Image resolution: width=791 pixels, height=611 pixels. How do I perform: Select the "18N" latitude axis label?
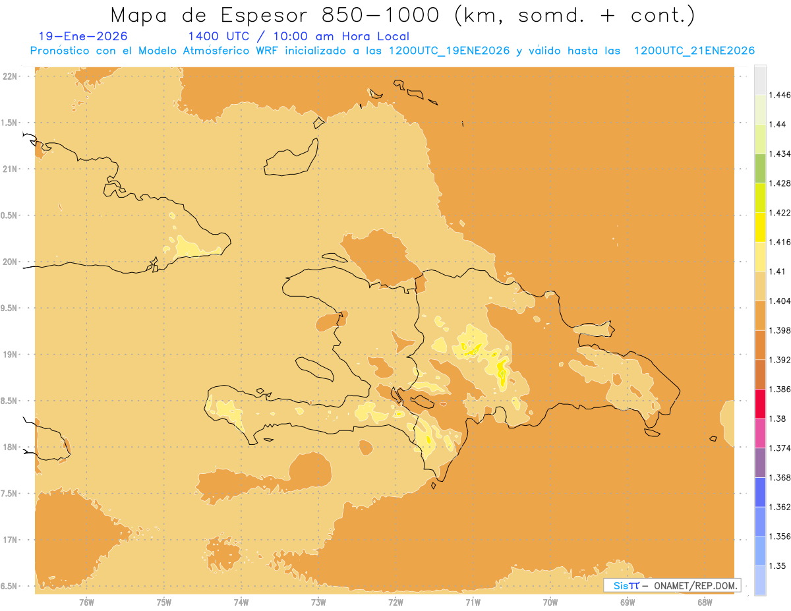tap(9, 447)
